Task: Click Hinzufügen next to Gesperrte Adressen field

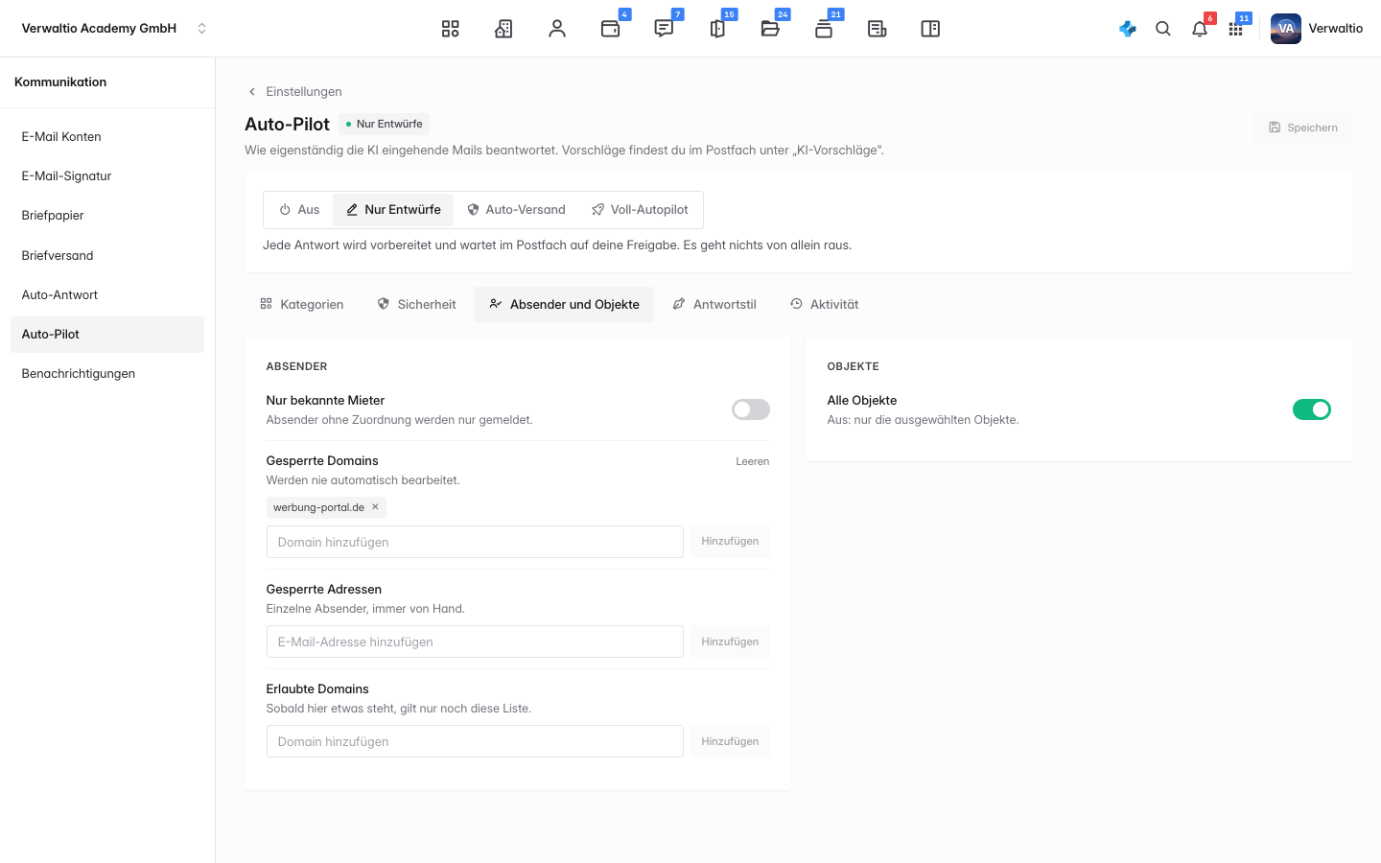Action: pos(730,641)
